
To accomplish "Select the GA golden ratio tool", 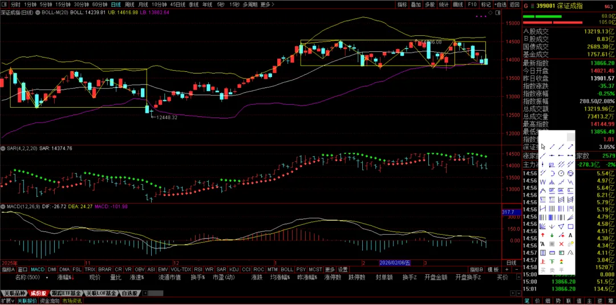I will 561,190.
